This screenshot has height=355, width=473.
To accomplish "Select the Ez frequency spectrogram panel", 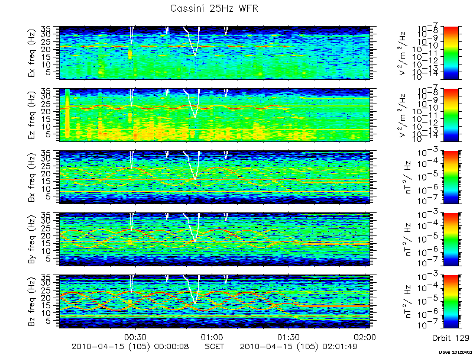I will point(215,115).
